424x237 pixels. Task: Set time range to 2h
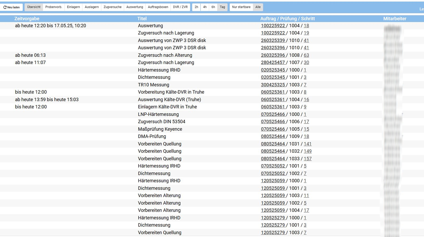coord(196,7)
